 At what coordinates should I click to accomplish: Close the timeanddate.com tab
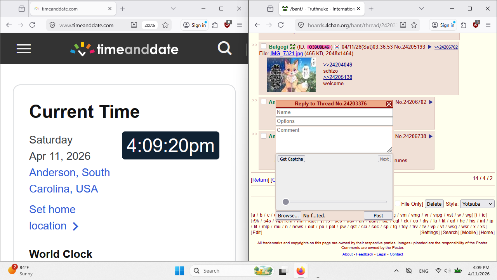110,9
